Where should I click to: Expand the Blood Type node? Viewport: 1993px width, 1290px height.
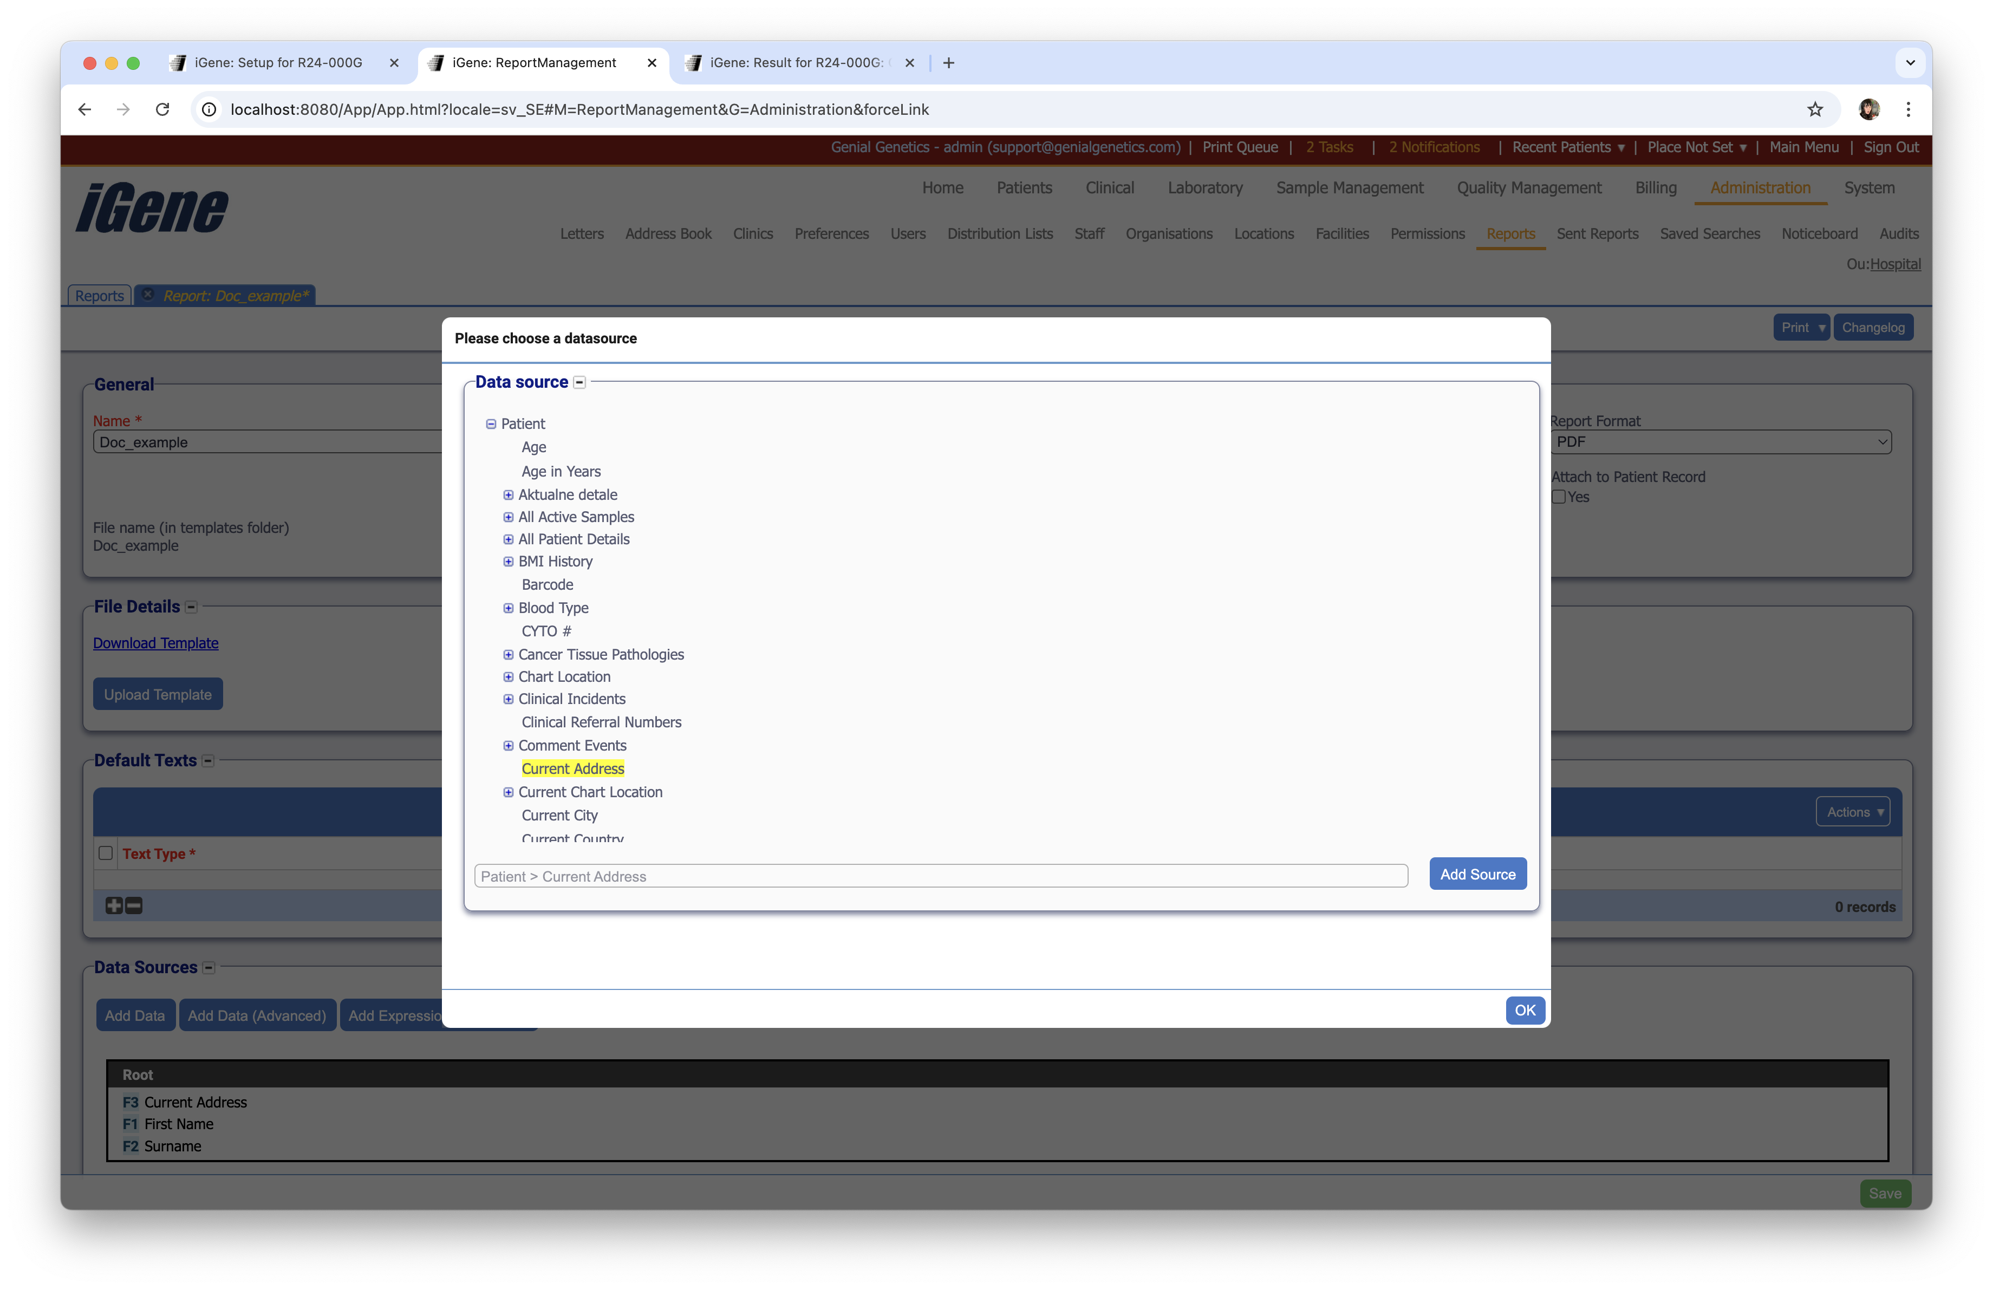[x=509, y=608]
